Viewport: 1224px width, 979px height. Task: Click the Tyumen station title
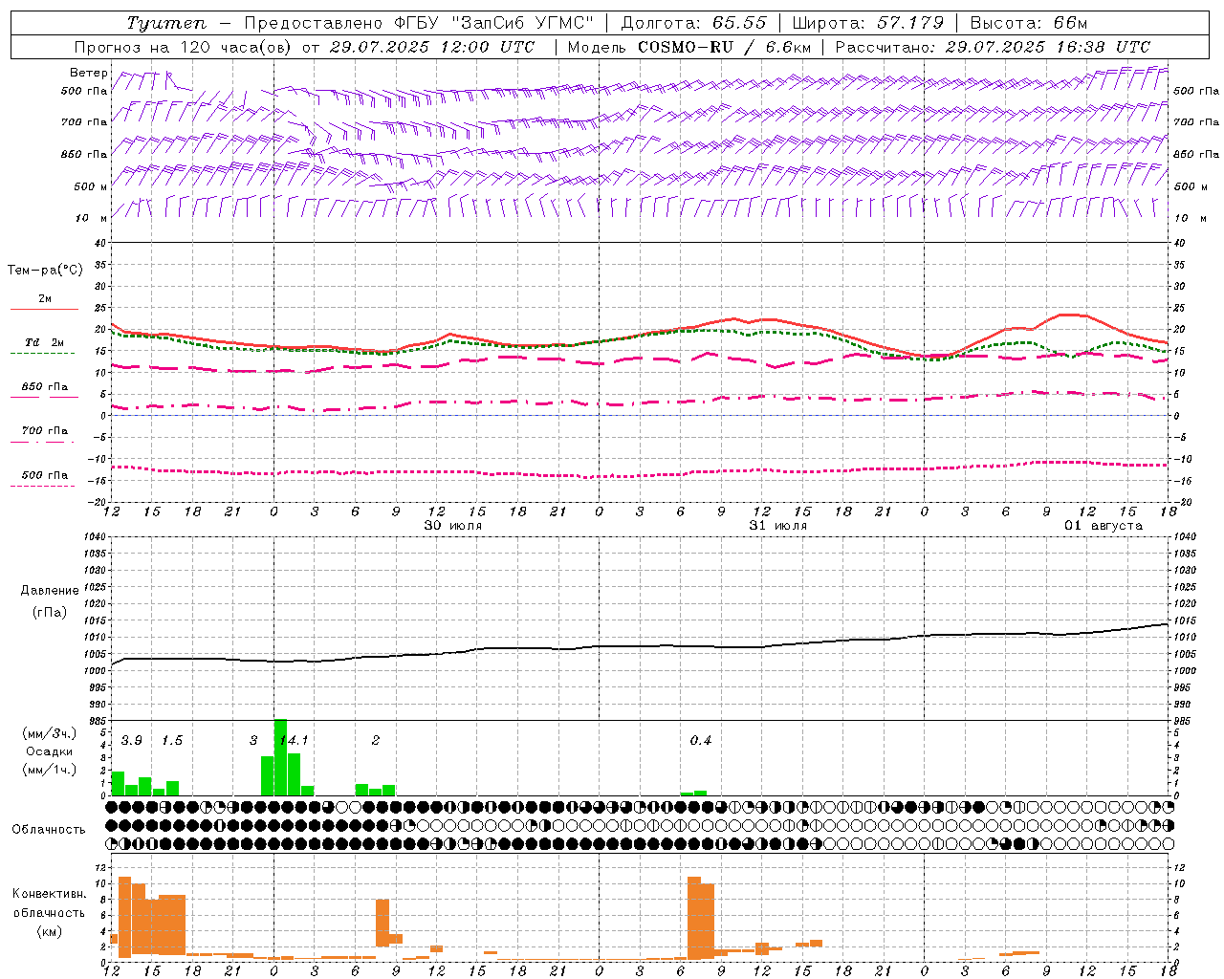click(165, 23)
